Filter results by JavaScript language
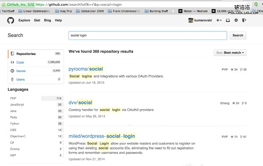 36,105
